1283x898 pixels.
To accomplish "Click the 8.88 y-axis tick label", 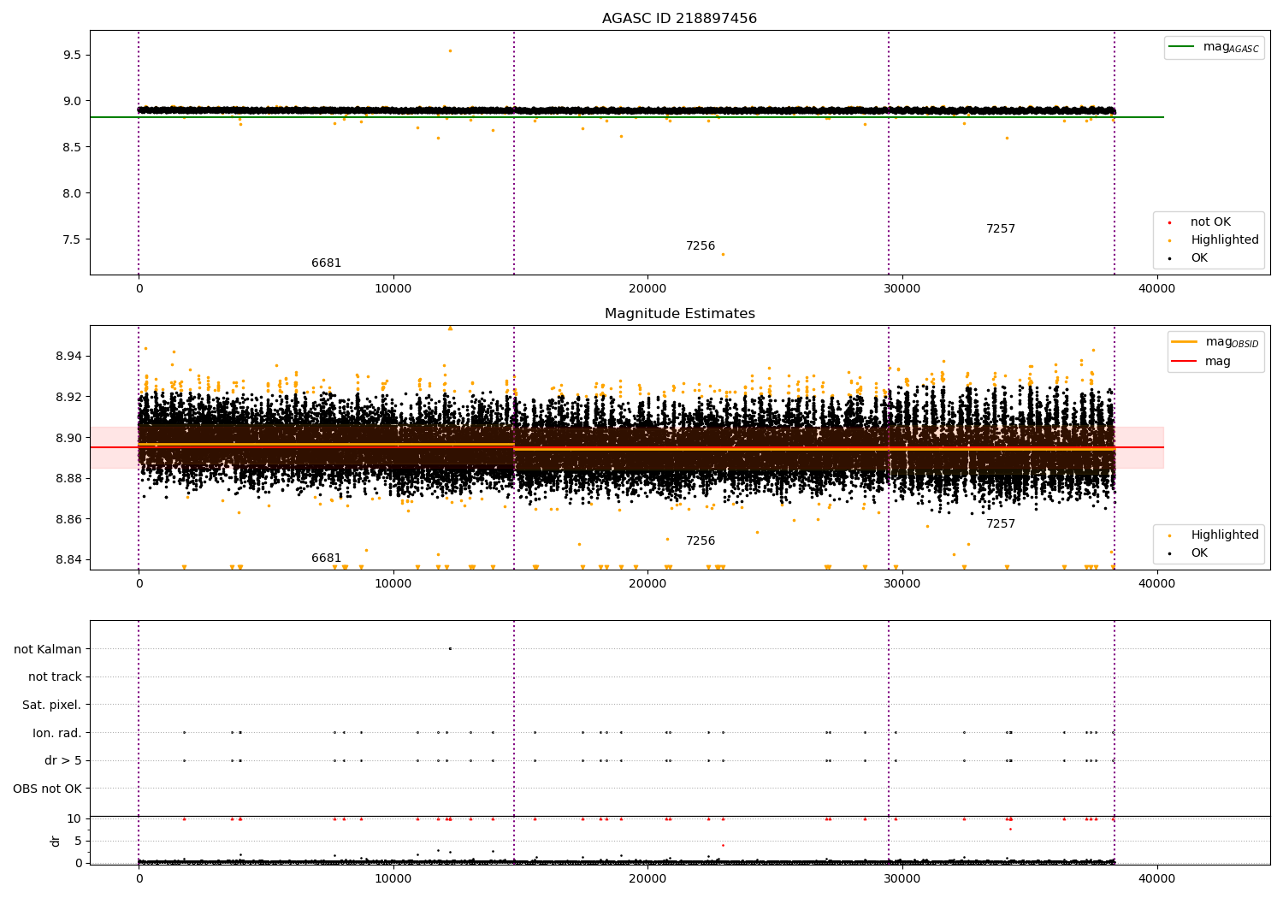I will click(x=68, y=478).
